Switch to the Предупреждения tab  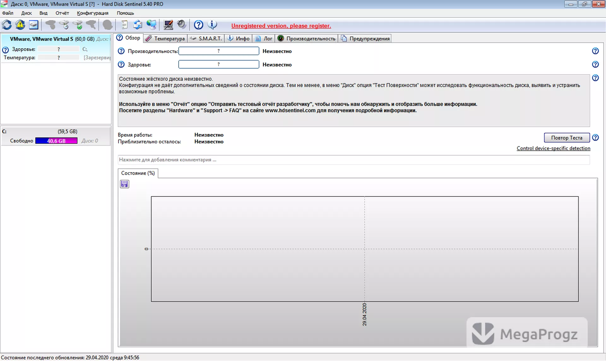pyautogui.click(x=365, y=38)
